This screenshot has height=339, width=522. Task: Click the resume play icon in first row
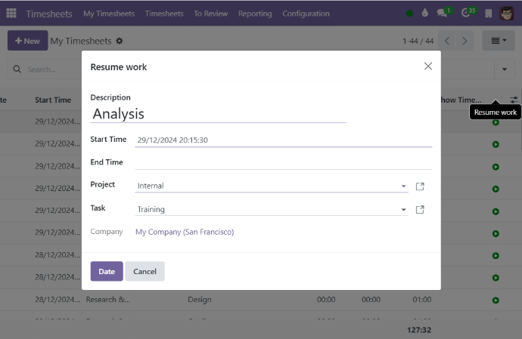(x=496, y=122)
